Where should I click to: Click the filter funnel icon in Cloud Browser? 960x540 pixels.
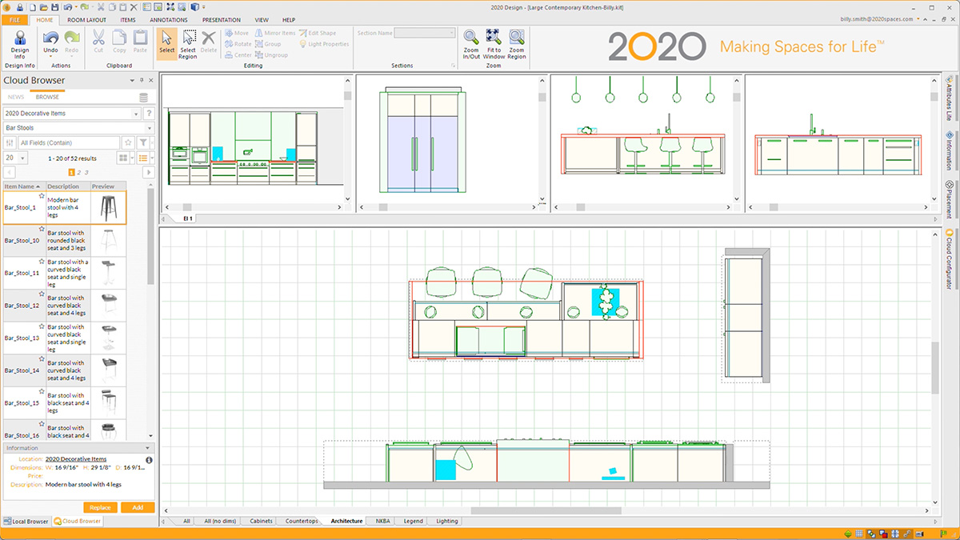[142, 142]
